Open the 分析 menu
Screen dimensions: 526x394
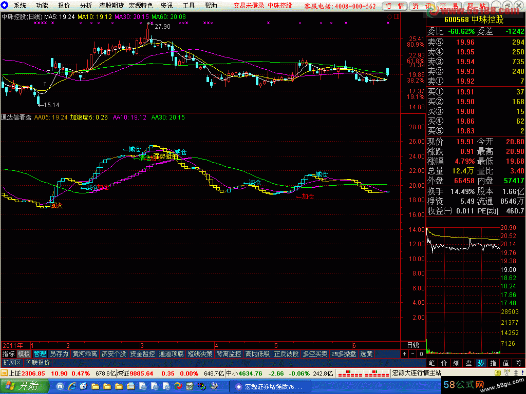point(86,5)
